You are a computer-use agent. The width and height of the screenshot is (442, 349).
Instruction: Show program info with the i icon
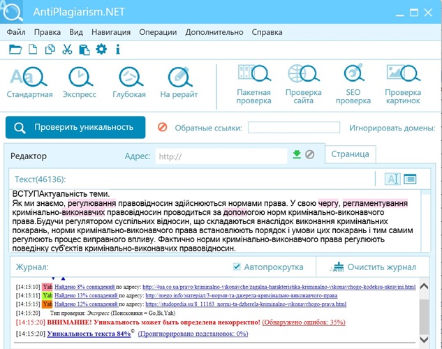coord(118,50)
